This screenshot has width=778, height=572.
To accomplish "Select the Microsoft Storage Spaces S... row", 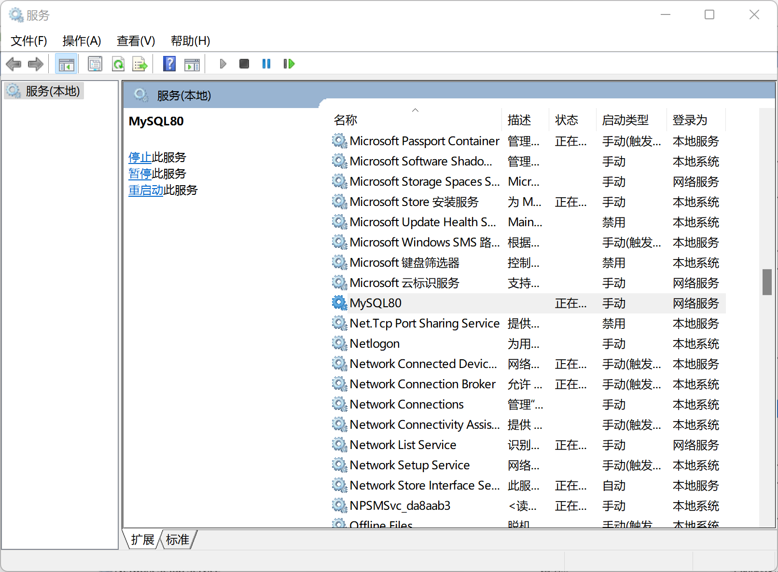I will [528, 181].
